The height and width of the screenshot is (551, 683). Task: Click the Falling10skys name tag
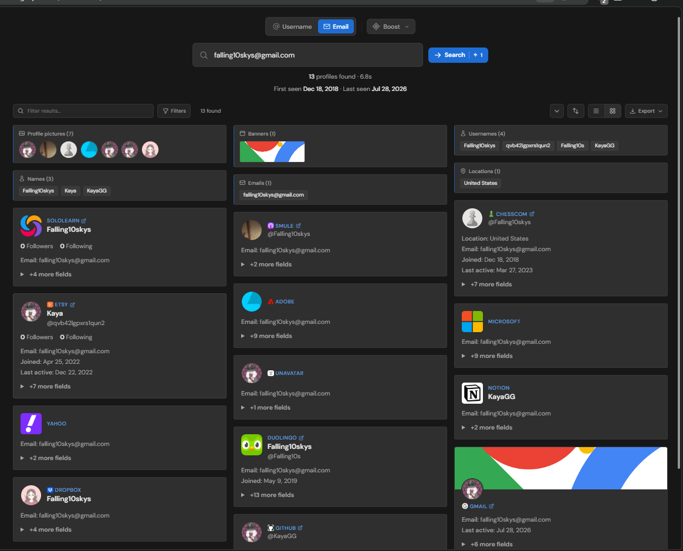click(x=38, y=191)
